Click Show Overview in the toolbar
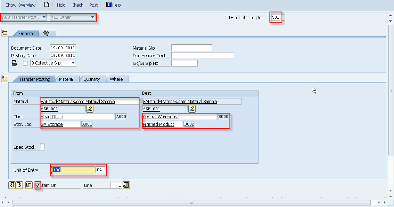 (20, 5)
